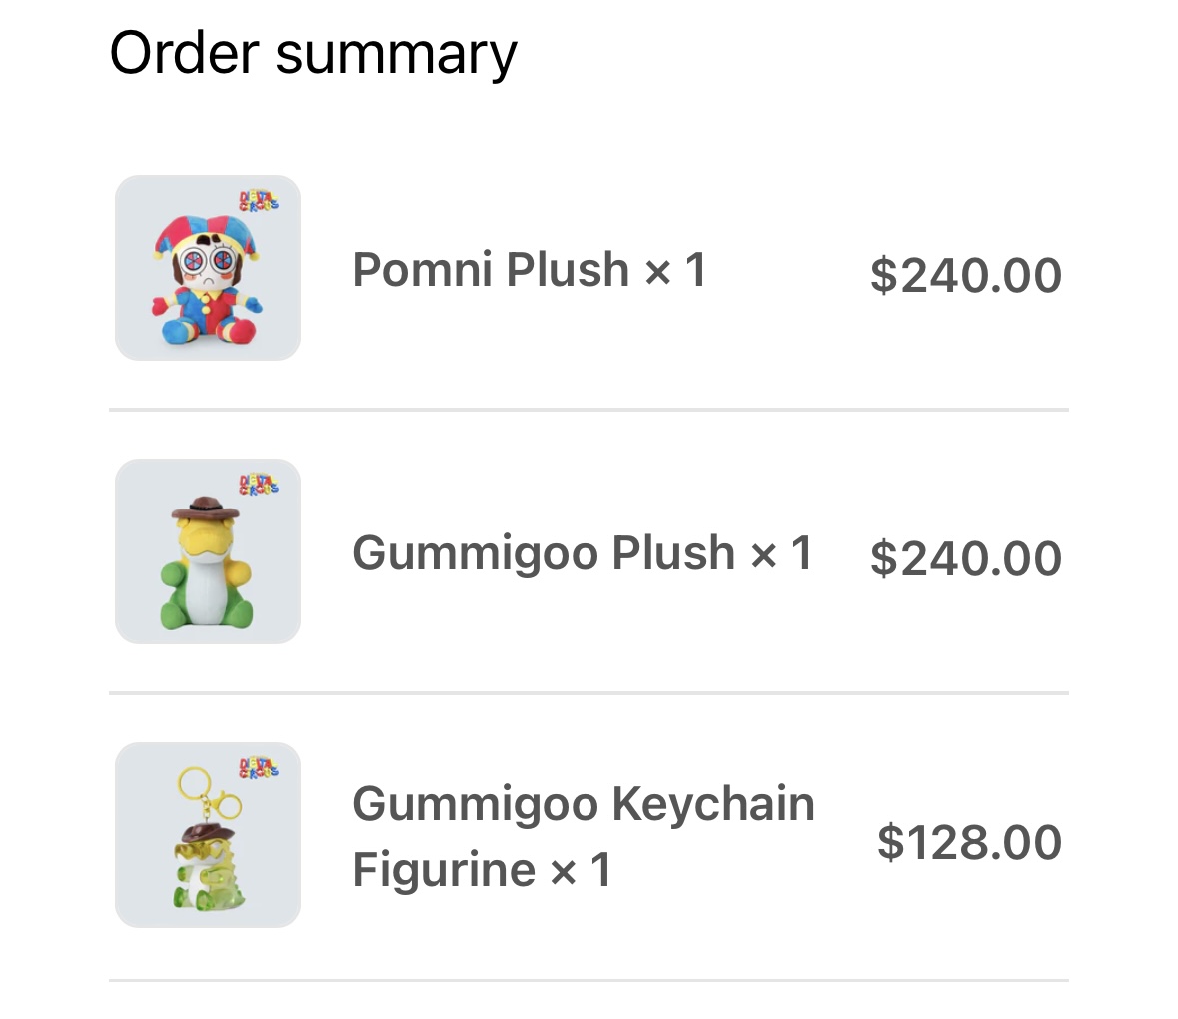
Task: Click the Pomni Plush $240.00 price
Action: 965,275
